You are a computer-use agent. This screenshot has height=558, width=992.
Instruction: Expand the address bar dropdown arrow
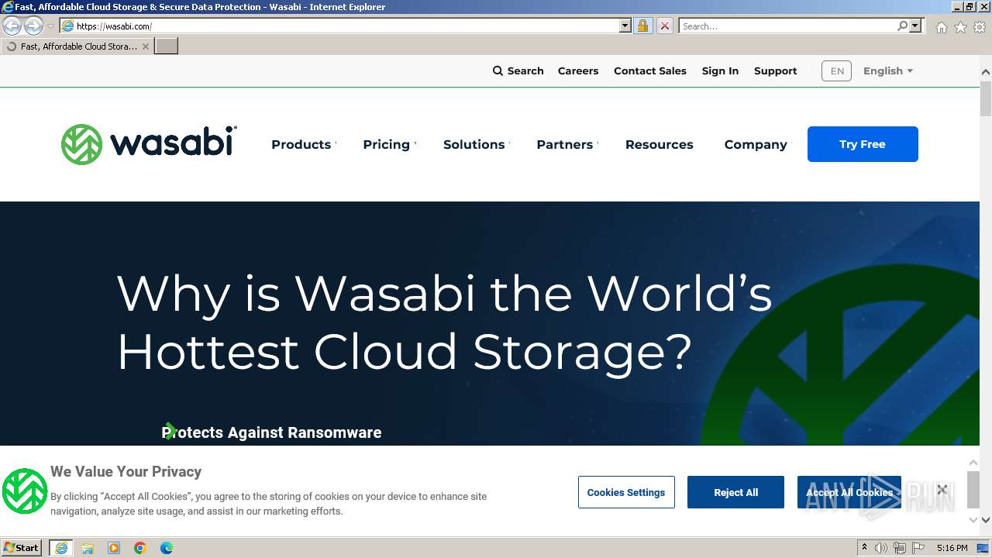625,26
